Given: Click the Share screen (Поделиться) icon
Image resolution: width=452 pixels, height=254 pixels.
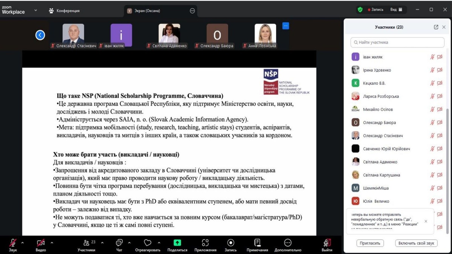Looking at the screenshot, I should pos(177,243).
